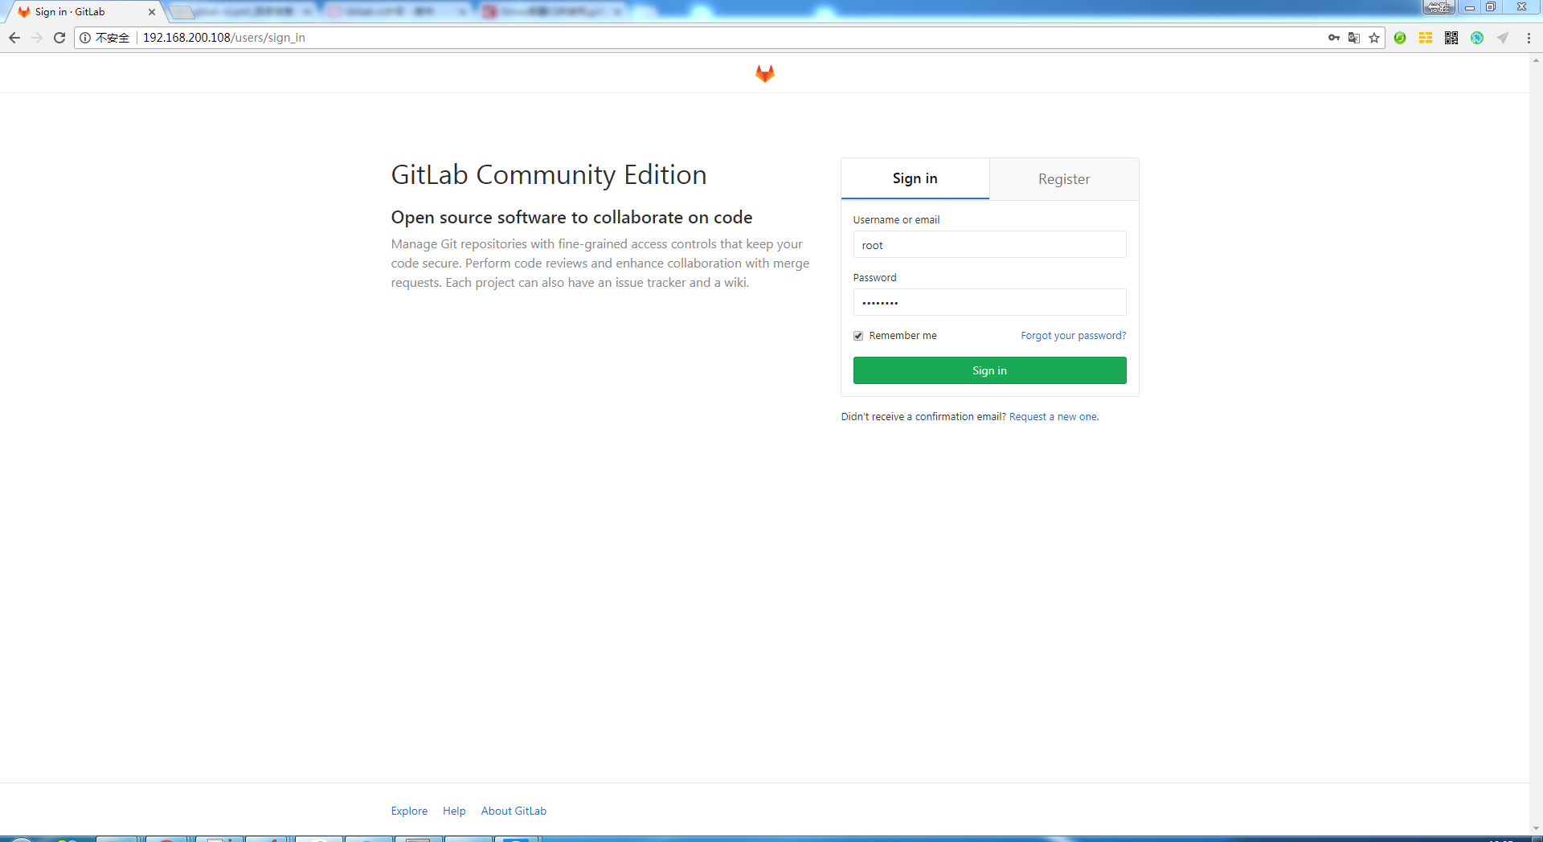This screenshot has width=1543, height=842.
Task: Switch to the Register tab
Action: (x=1063, y=179)
